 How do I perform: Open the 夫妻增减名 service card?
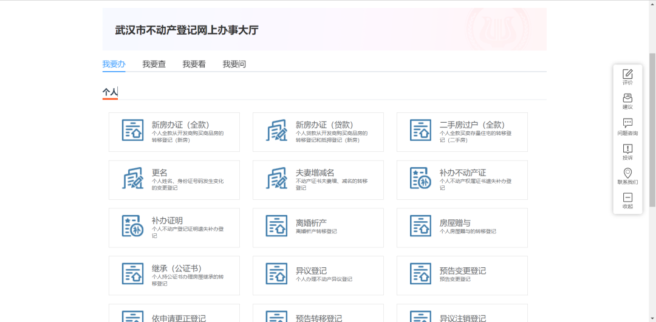coord(318,180)
